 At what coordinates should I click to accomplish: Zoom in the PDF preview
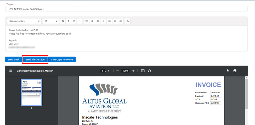[x=133, y=71]
